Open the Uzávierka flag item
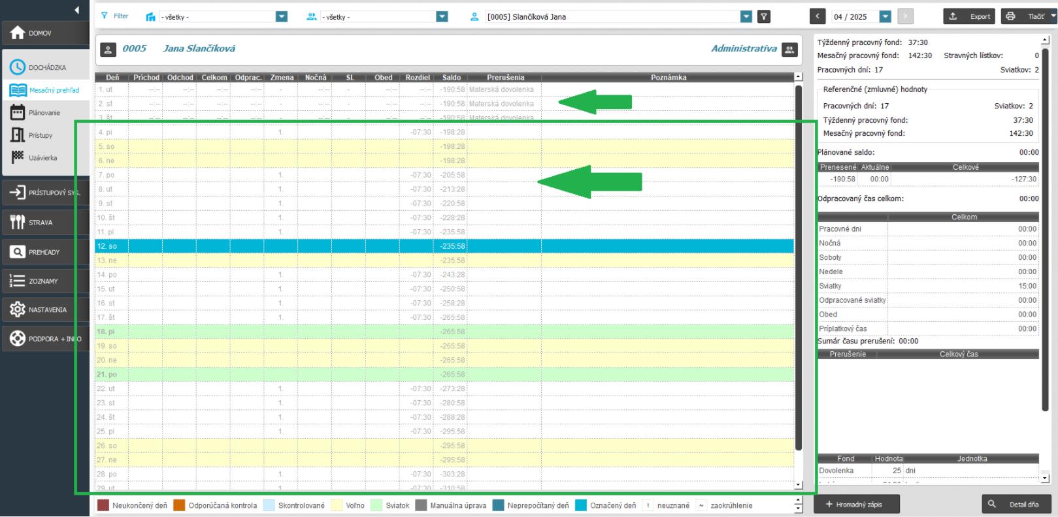Viewport: 1058px width, 517px height. [x=42, y=158]
